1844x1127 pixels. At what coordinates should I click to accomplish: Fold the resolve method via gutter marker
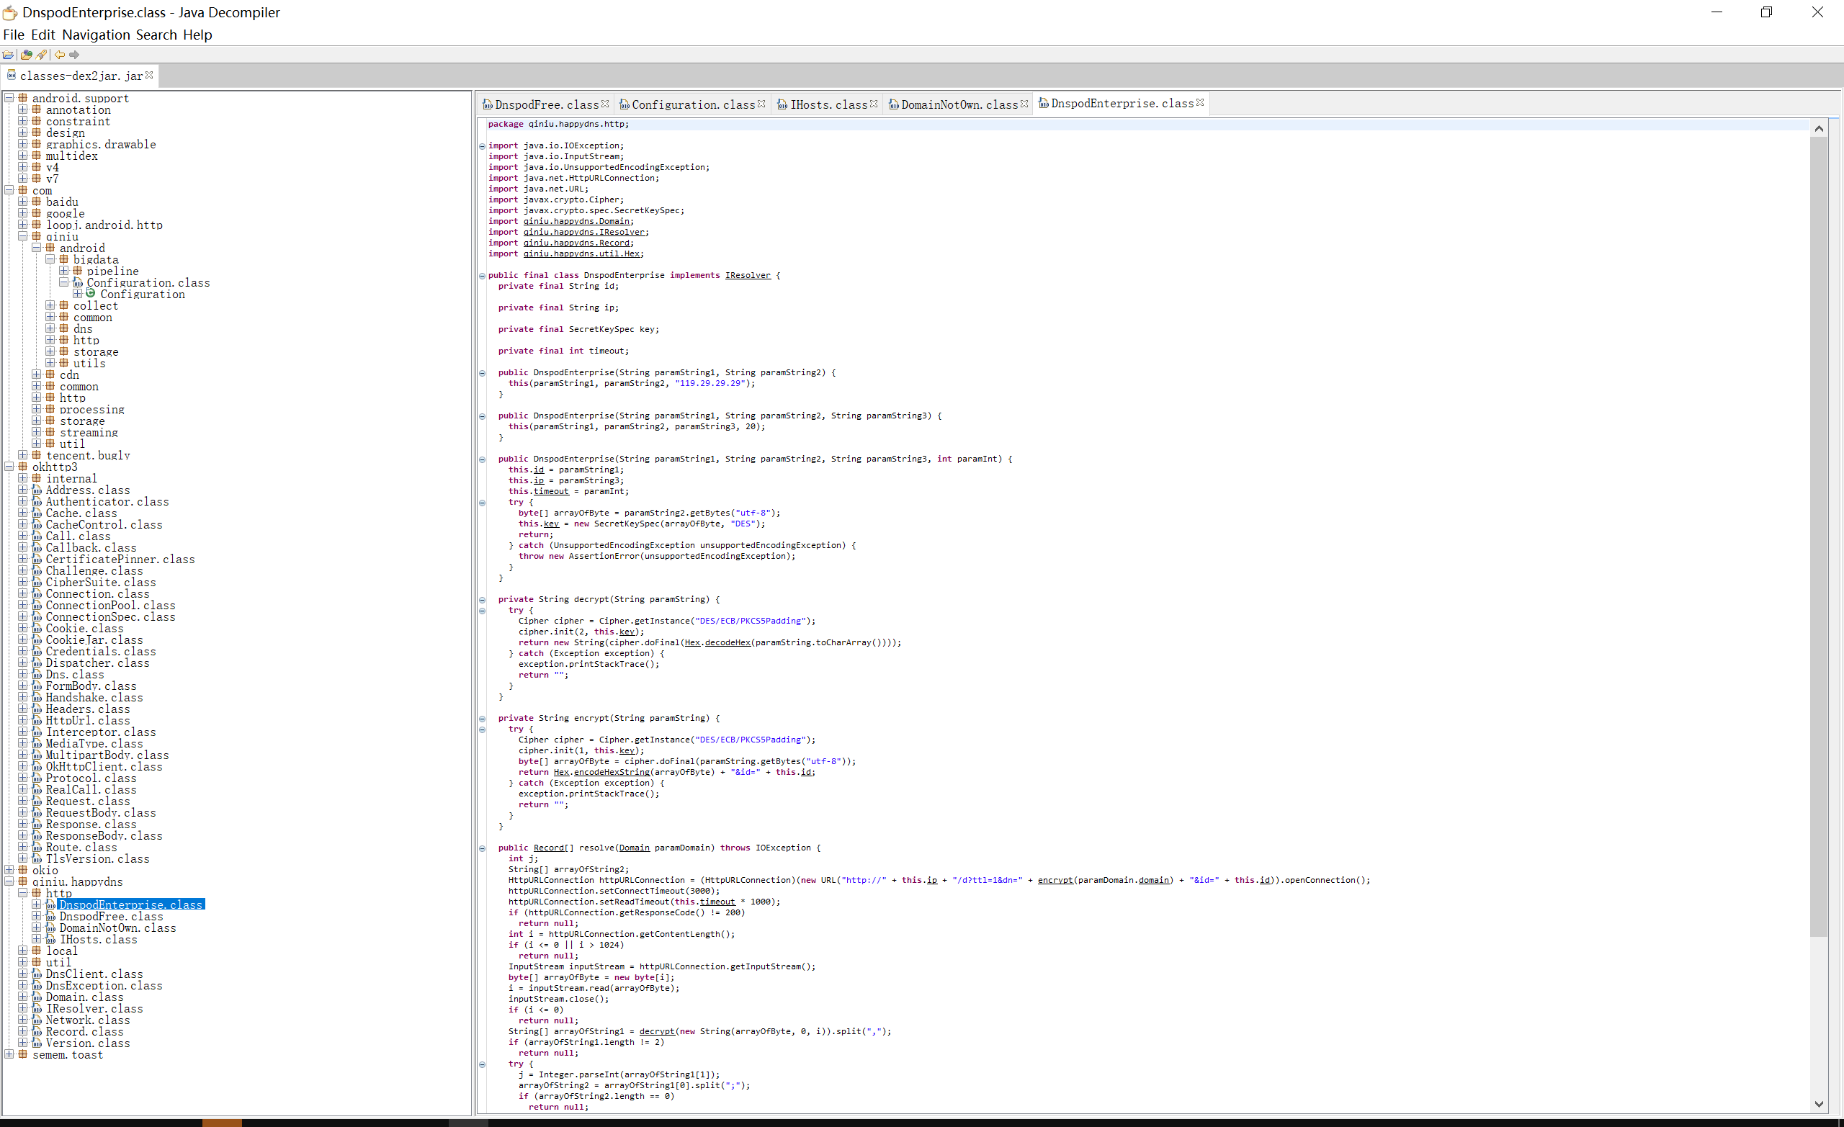(482, 848)
